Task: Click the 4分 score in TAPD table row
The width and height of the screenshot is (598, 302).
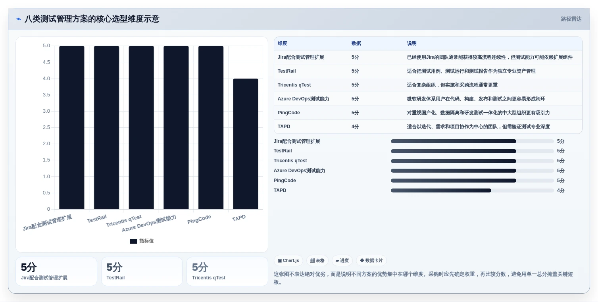Action: (355, 127)
